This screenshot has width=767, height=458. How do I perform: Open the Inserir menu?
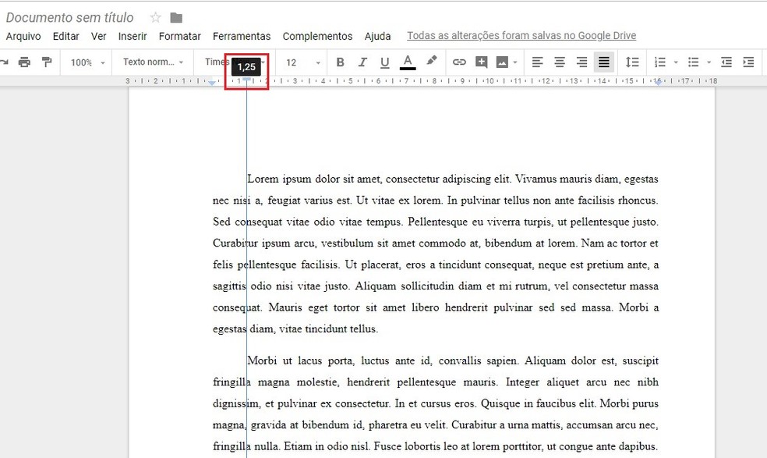pyautogui.click(x=132, y=36)
